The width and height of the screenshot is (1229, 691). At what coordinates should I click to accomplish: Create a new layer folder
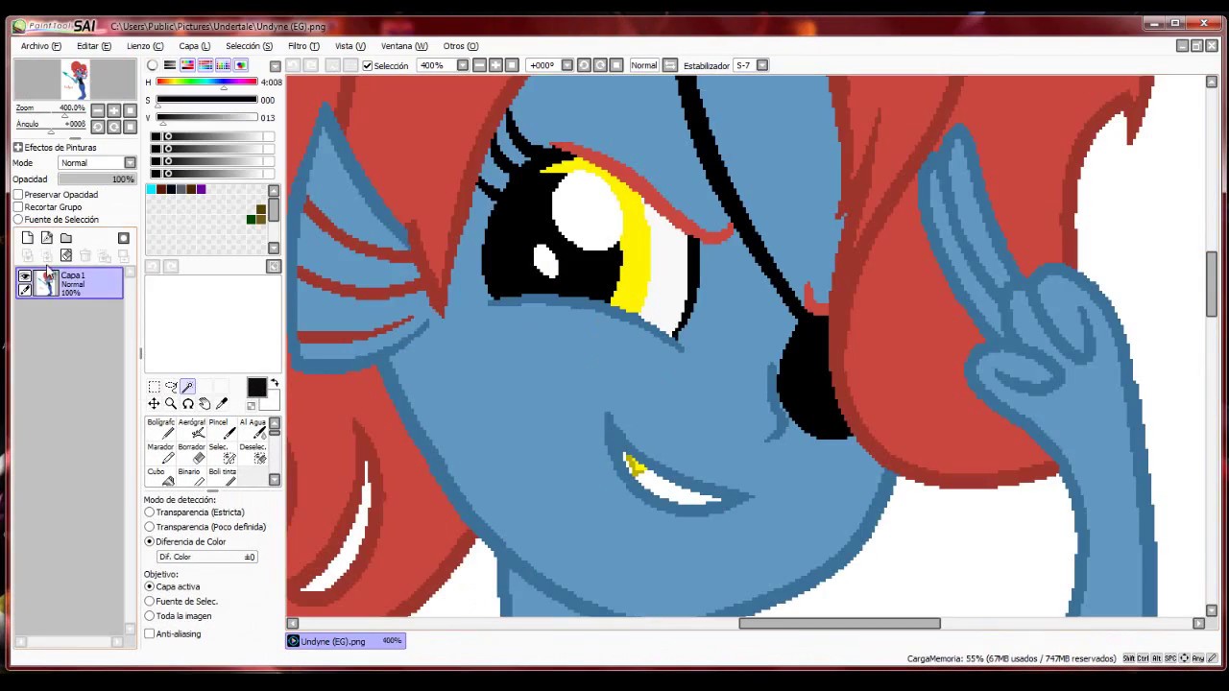[x=66, y=238]
